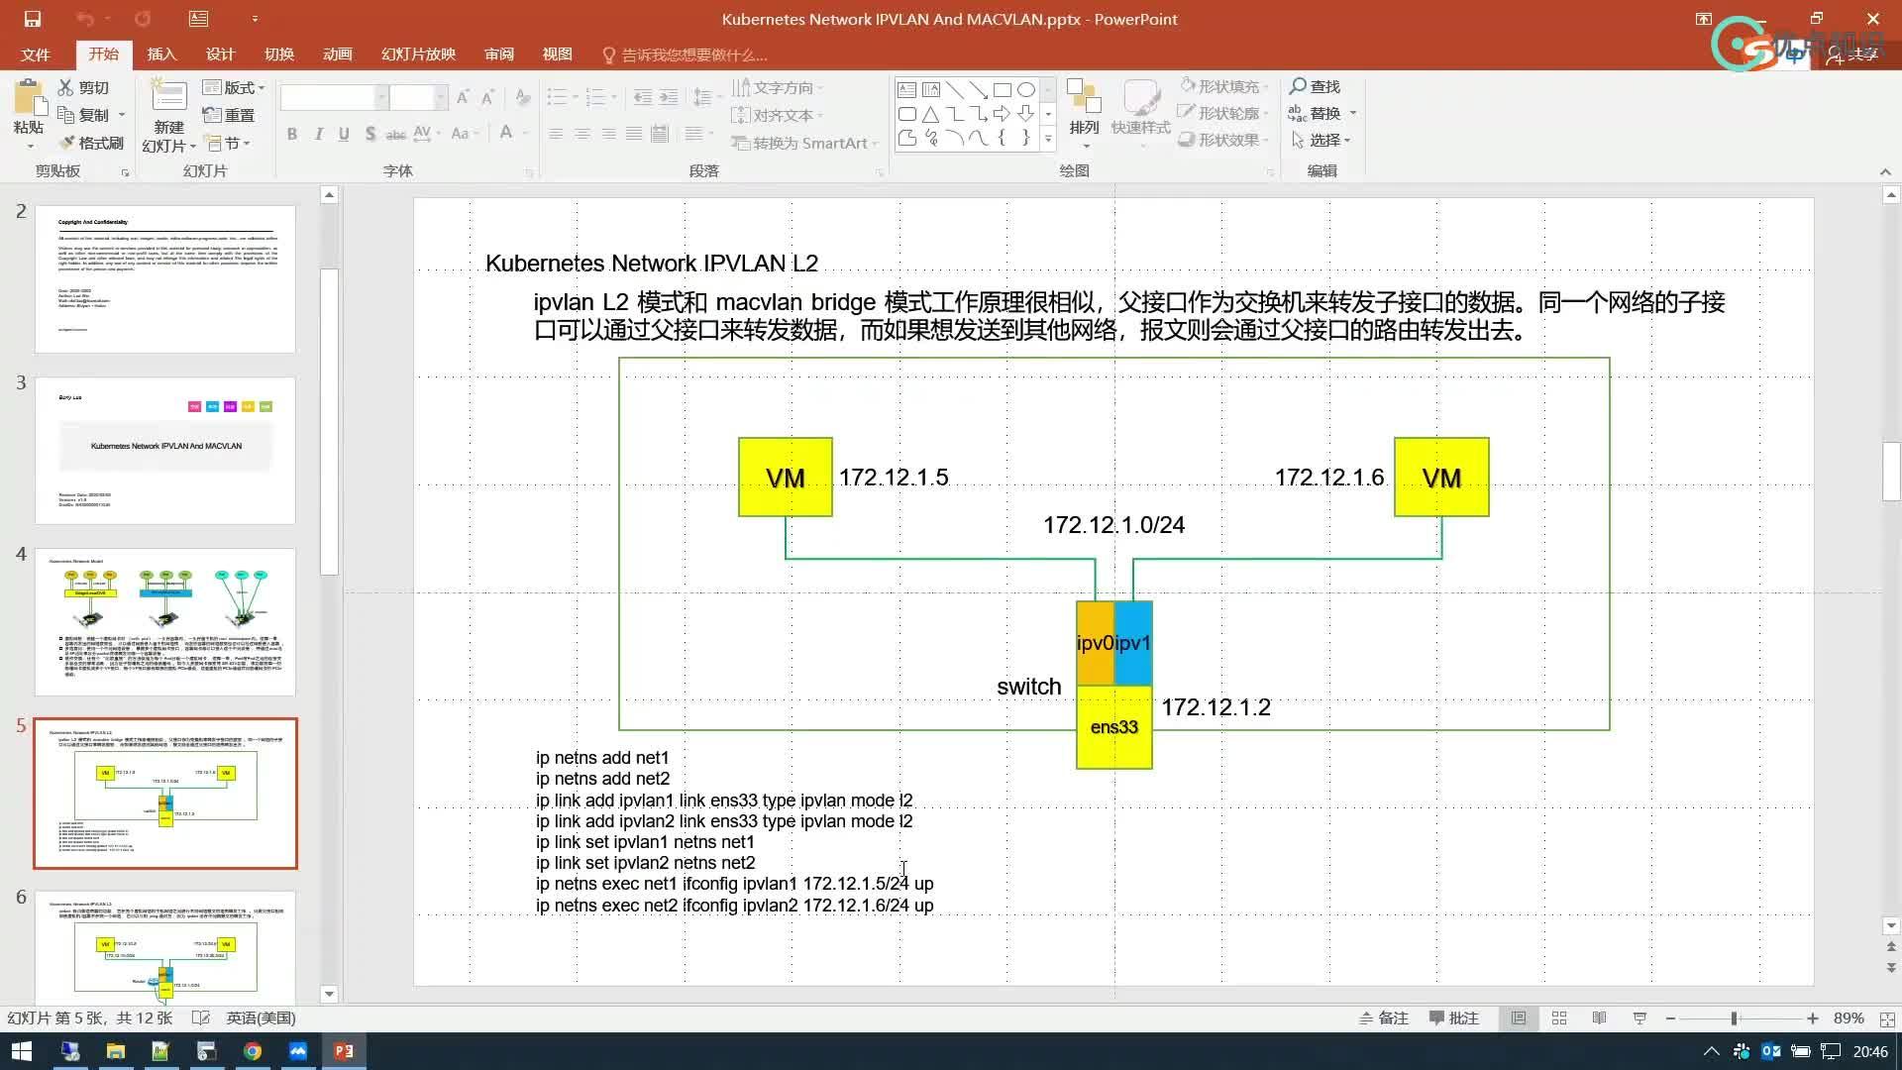Open the 选择 selection dropdown
Viewport: 1902px width, 1070px height.
[x=1325, y=140]
